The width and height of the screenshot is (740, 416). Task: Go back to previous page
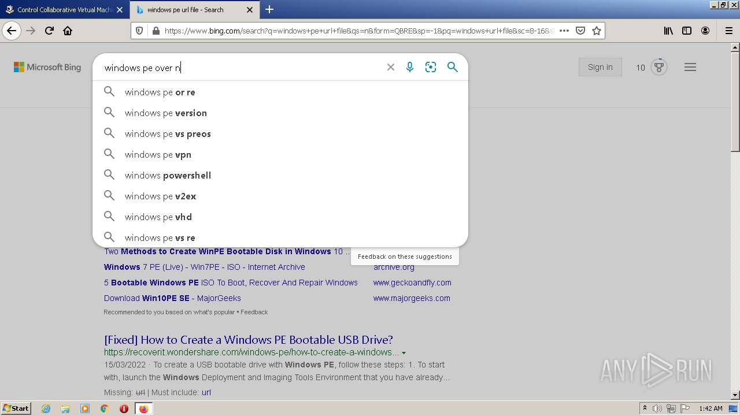[12, 31]
